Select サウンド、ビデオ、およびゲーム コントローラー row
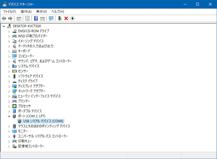This screenshot has width=217, height=159. tap(45, 61)
